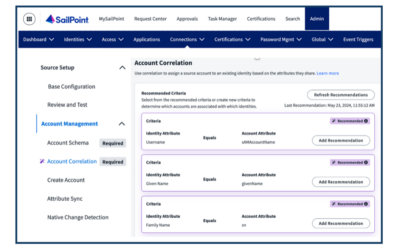This screenshot has height=250, width=399.
Task: Click the SailPoint logo
Action: (x=67, y=19)
